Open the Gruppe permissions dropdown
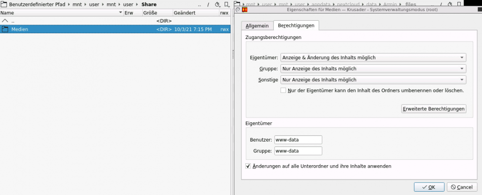The width and height of the screenshot is (482, 195). click(x=373, y=69)
